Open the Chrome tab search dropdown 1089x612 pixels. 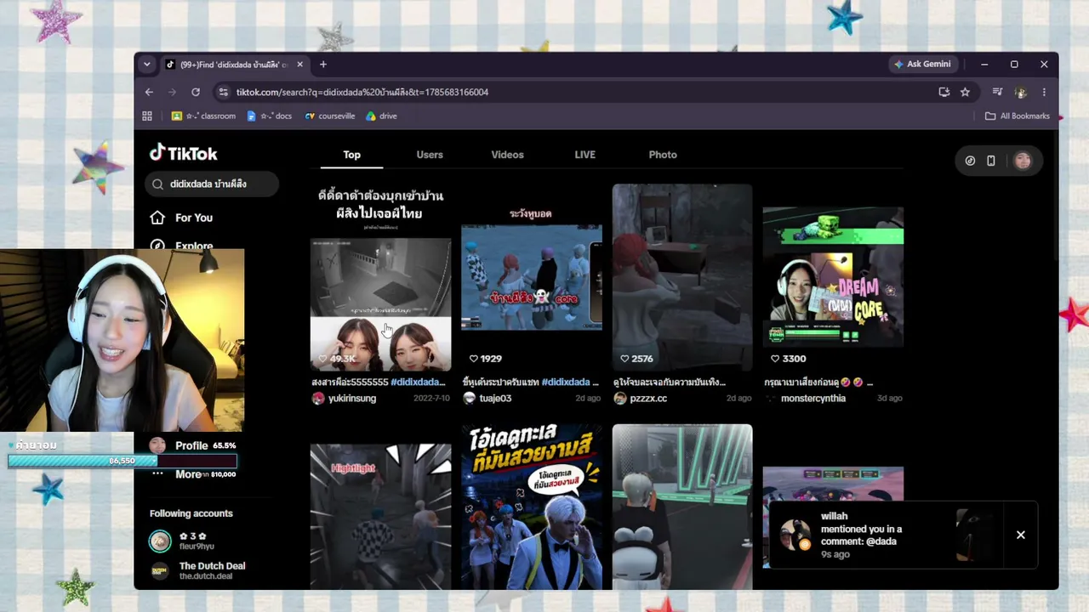147,64
